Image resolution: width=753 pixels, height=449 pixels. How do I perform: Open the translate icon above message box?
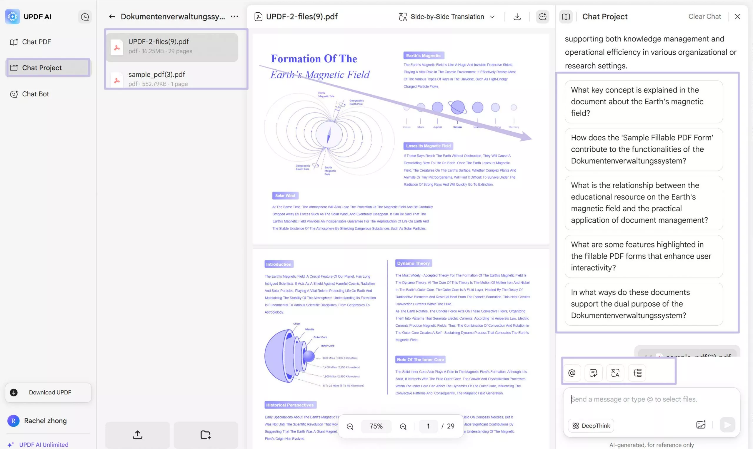coord(615,373)
